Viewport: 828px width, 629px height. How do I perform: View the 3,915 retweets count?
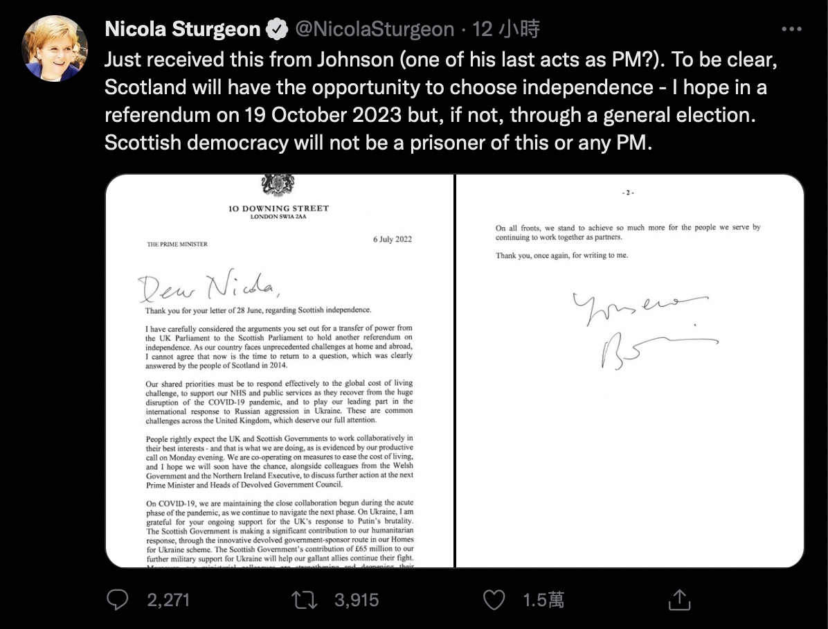coord(357,600)
